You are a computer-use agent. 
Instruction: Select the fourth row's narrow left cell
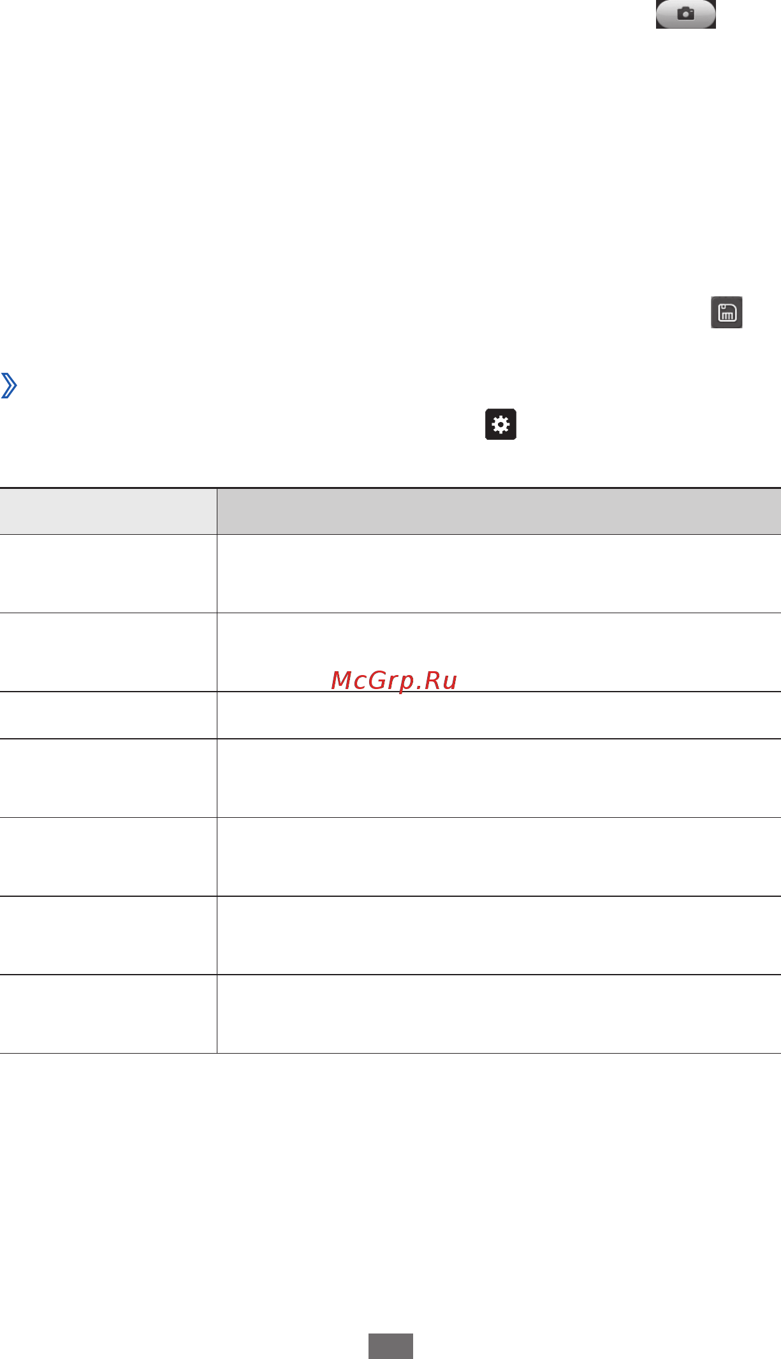[108, 778]
